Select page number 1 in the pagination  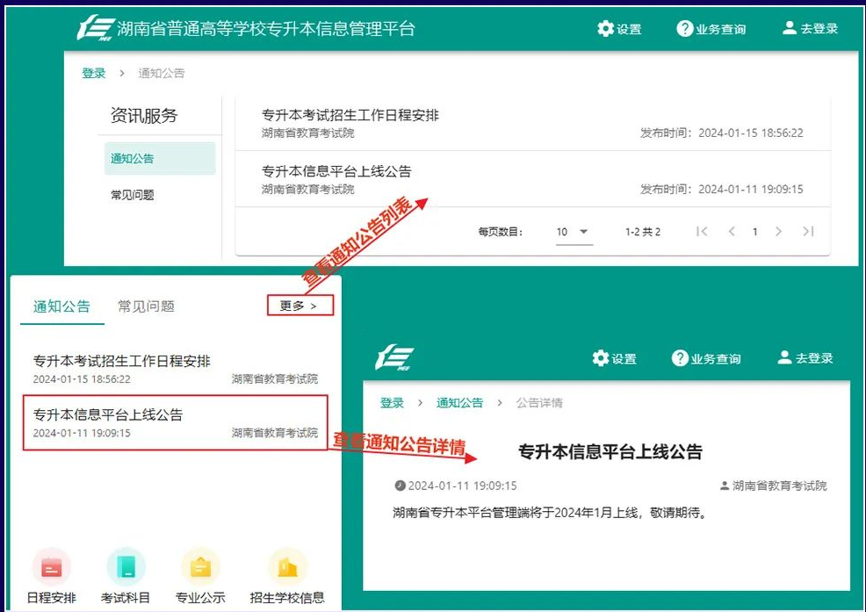(x=754, y=232)
